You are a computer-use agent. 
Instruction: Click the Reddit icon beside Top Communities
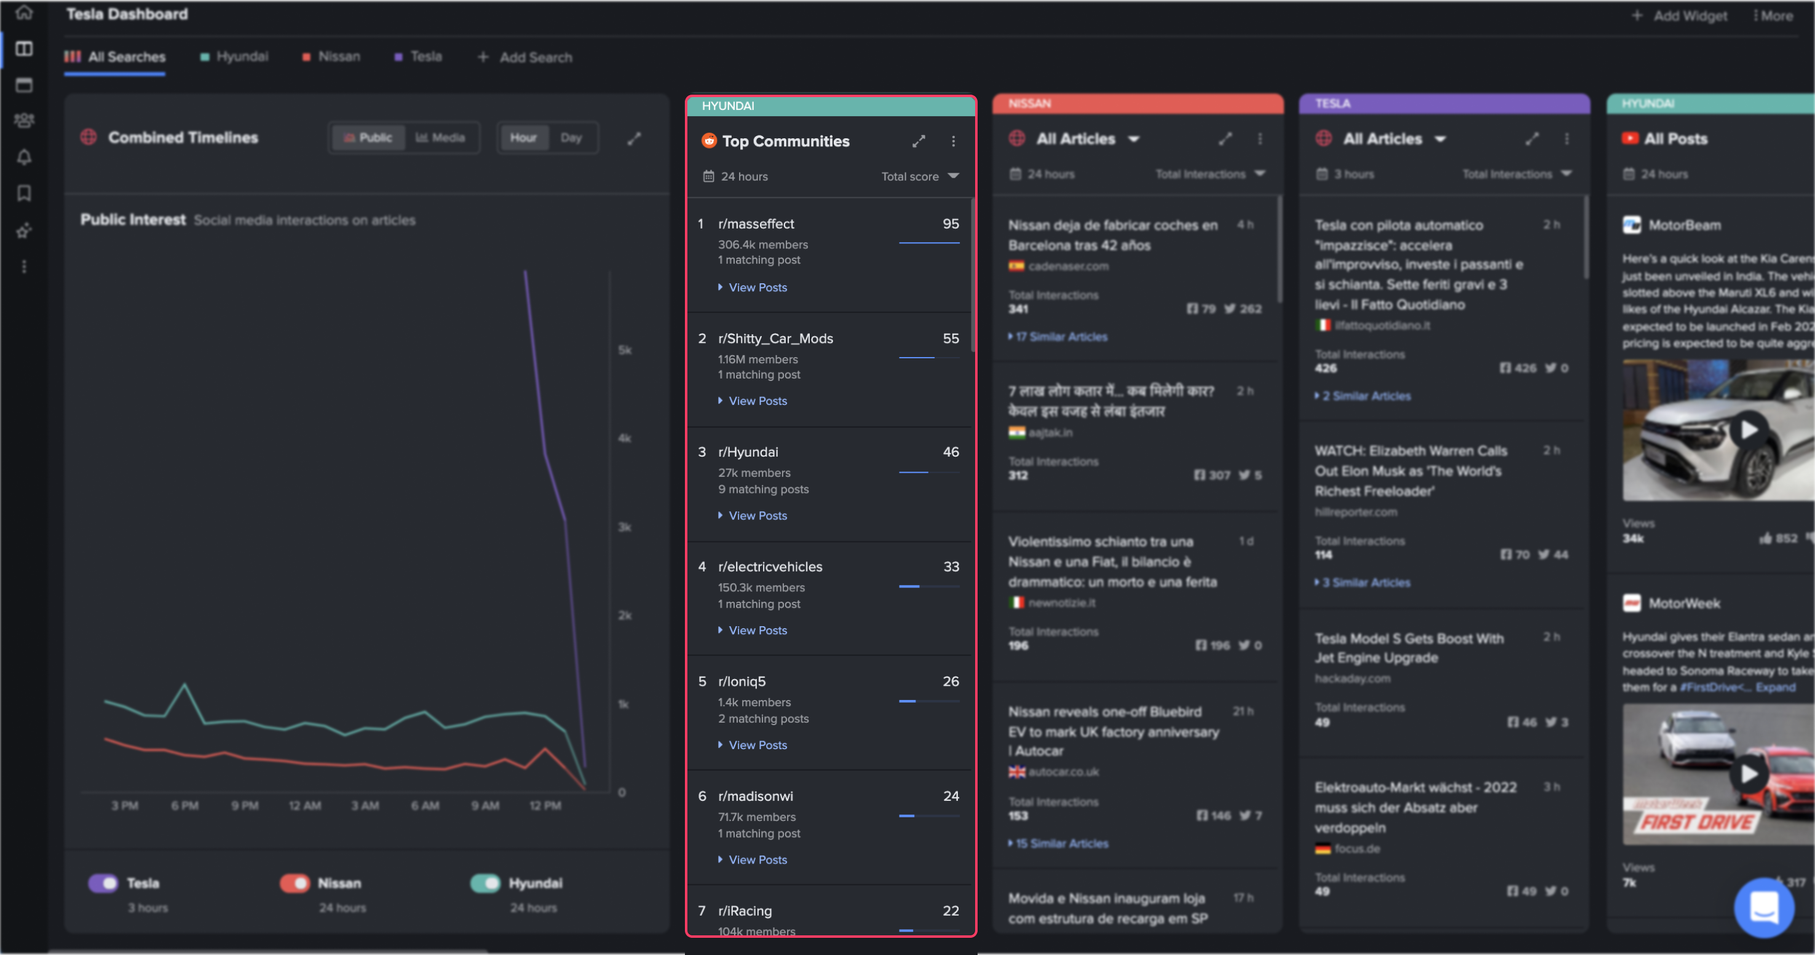coord(709,141)
